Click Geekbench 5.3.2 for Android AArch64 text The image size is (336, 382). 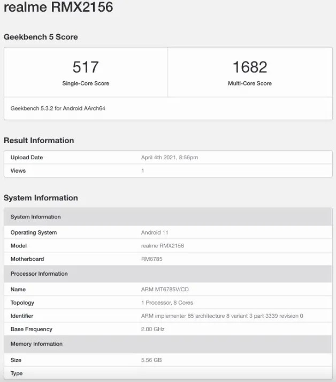point(58,108)
